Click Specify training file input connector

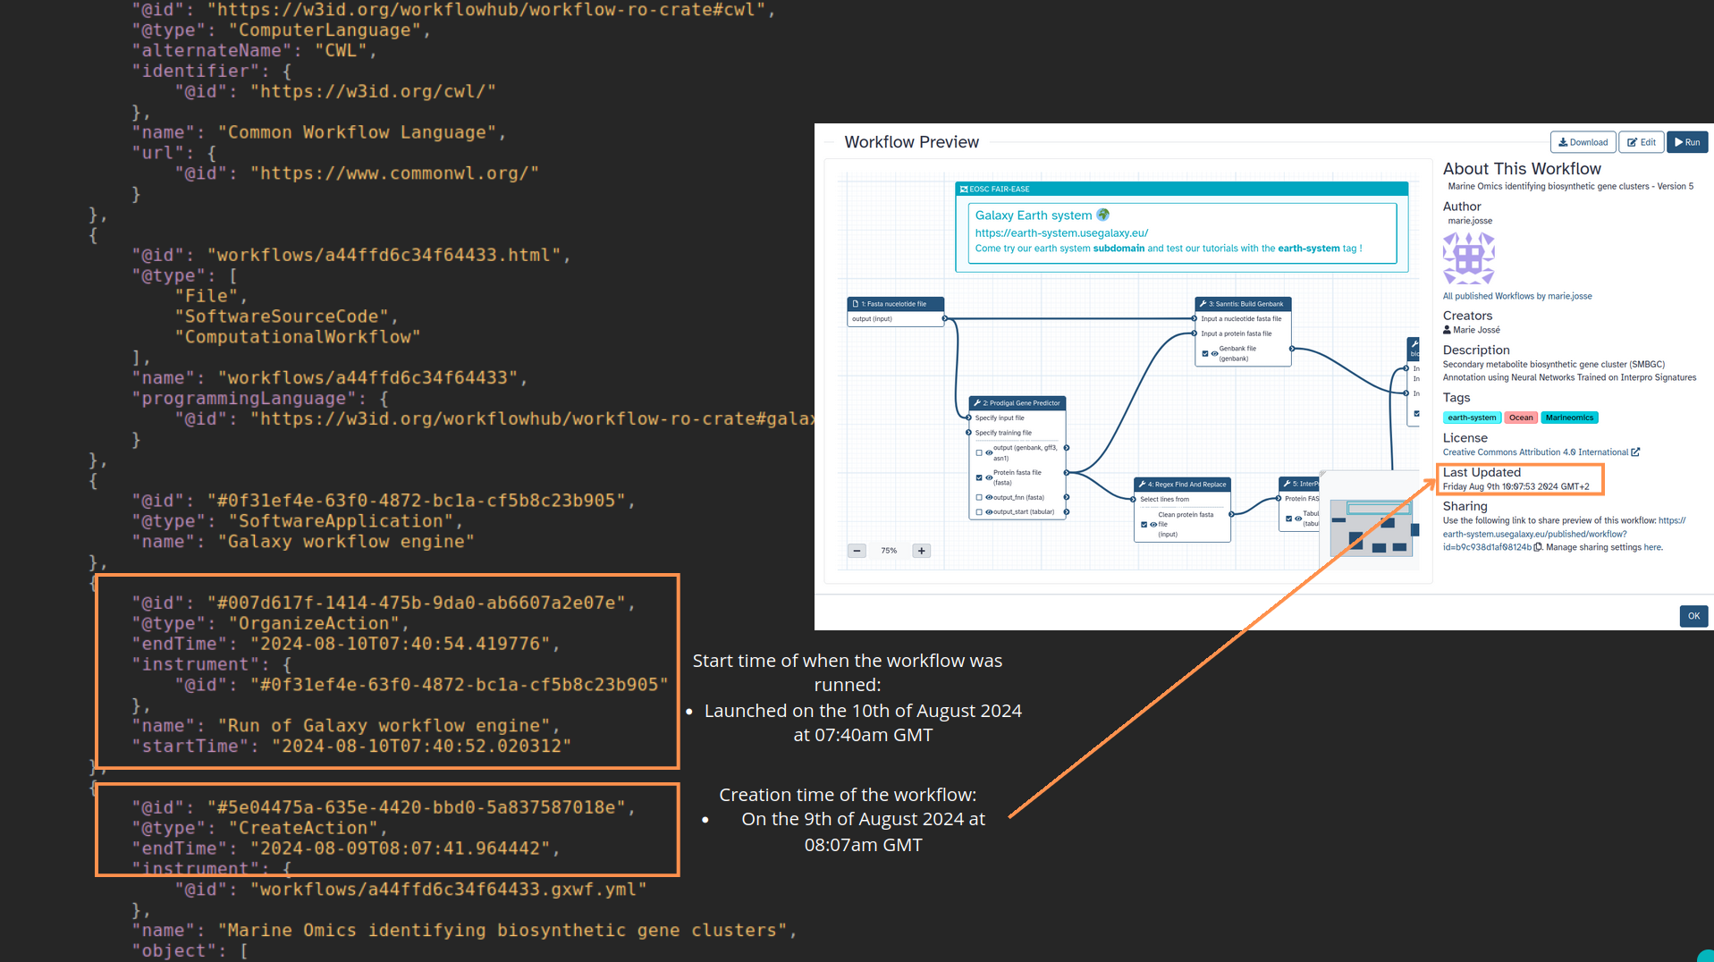pyautogui.click(x=968, y=433)
